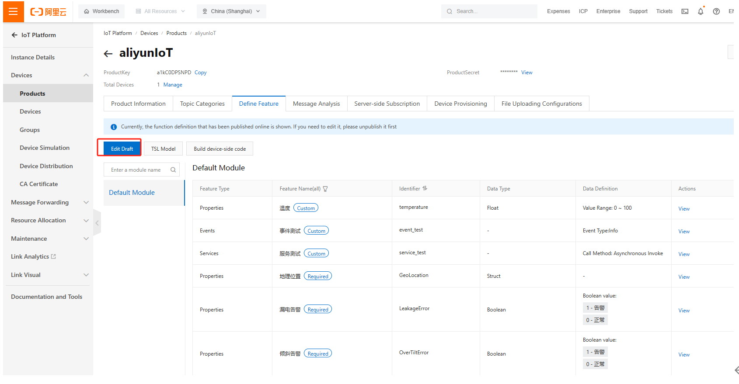This screenshot has height=384, width=739.
Task: View the ProductSecret
Action: tap(526, 73)
